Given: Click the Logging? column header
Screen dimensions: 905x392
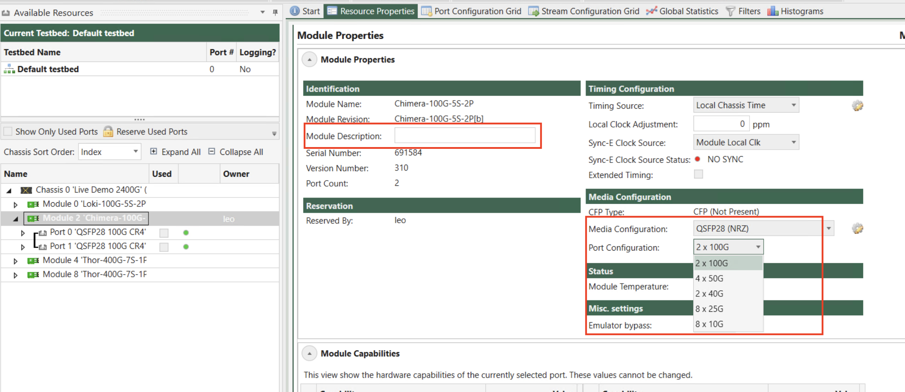Looking at the screenshot, I should tap(258, 52).
